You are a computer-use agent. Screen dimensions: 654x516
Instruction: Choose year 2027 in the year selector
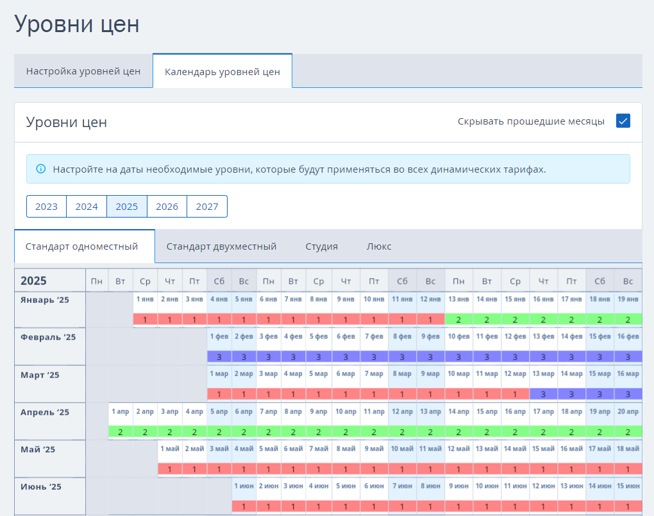point(207,207)
